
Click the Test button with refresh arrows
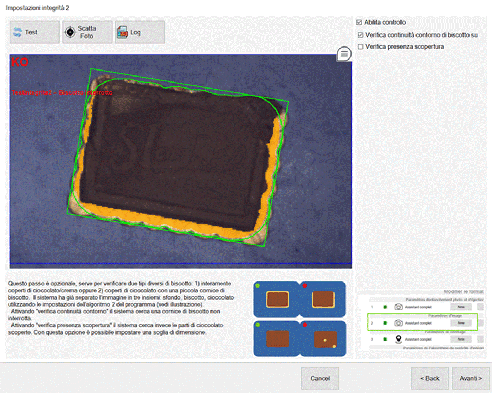[34, 32]
